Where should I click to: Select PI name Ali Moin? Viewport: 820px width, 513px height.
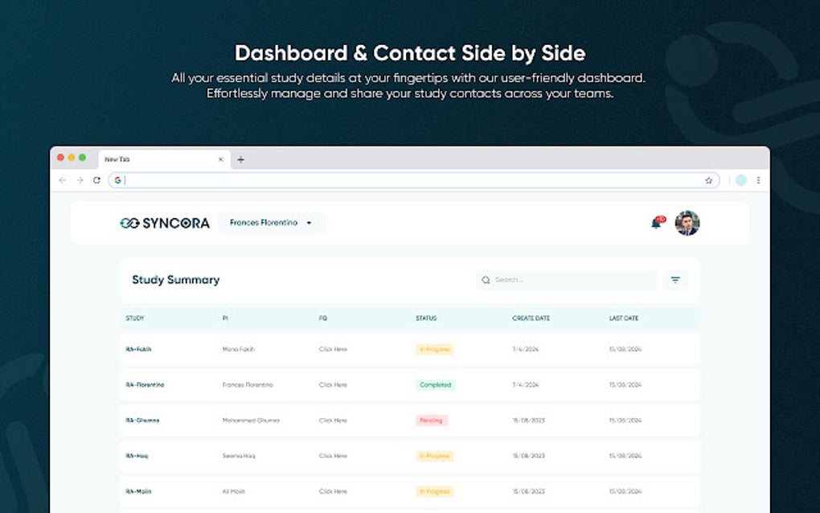pyautogui.click(x=233, y=491)
